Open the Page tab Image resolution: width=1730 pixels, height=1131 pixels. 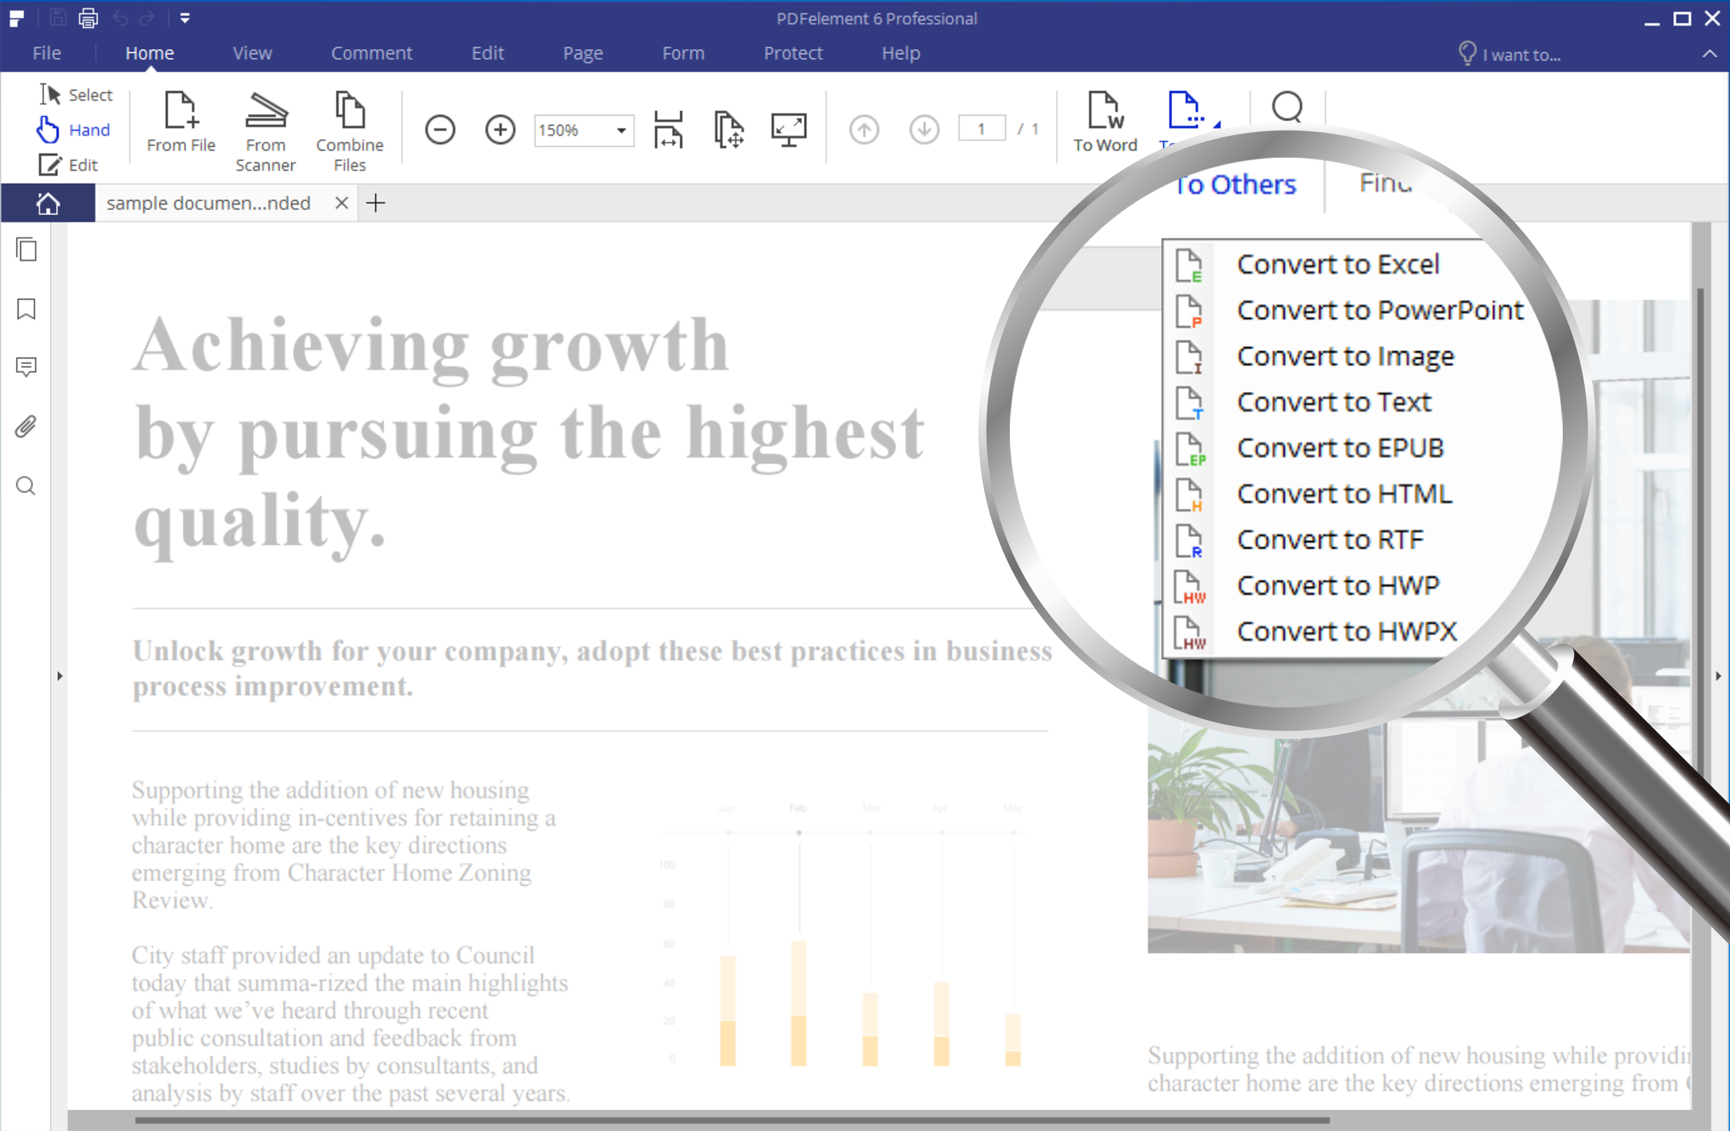click(583, 53)
